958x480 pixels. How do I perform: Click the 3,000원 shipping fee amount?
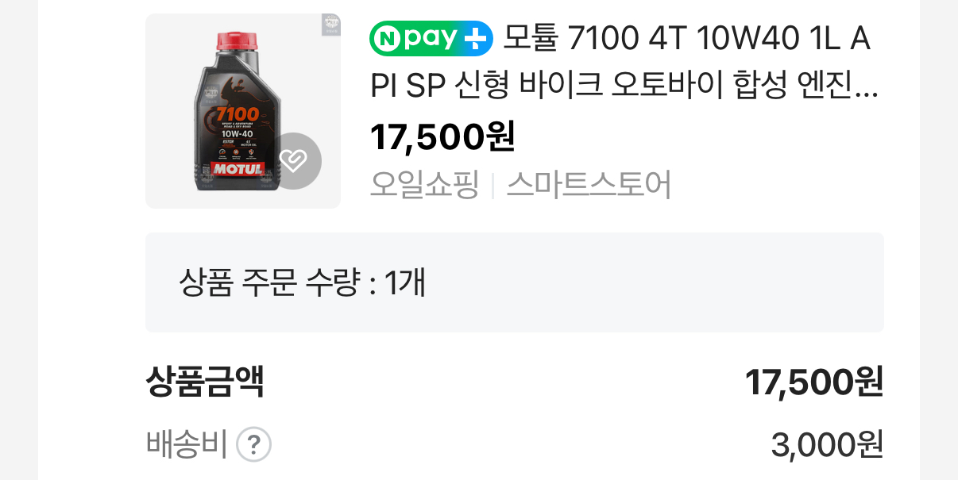click(828, 445)
